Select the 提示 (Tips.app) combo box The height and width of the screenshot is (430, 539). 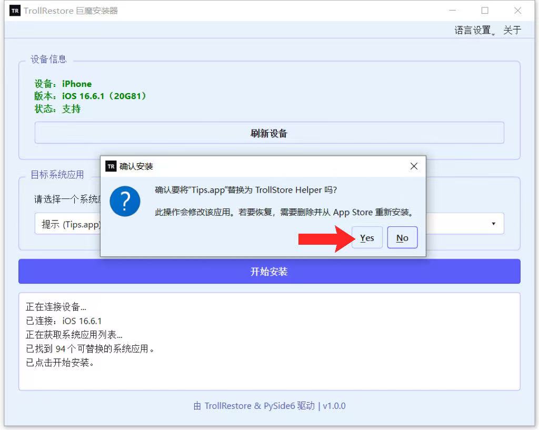(x=269, y=224)
